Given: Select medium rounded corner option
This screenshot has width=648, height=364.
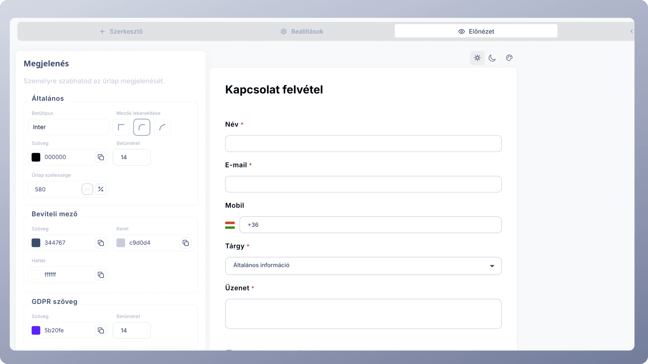Looking at the screenshot, I should (142, 127).
